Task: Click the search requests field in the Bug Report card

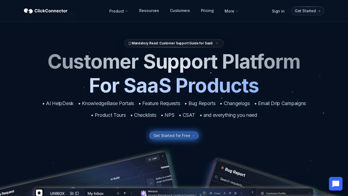Action: 232,182
